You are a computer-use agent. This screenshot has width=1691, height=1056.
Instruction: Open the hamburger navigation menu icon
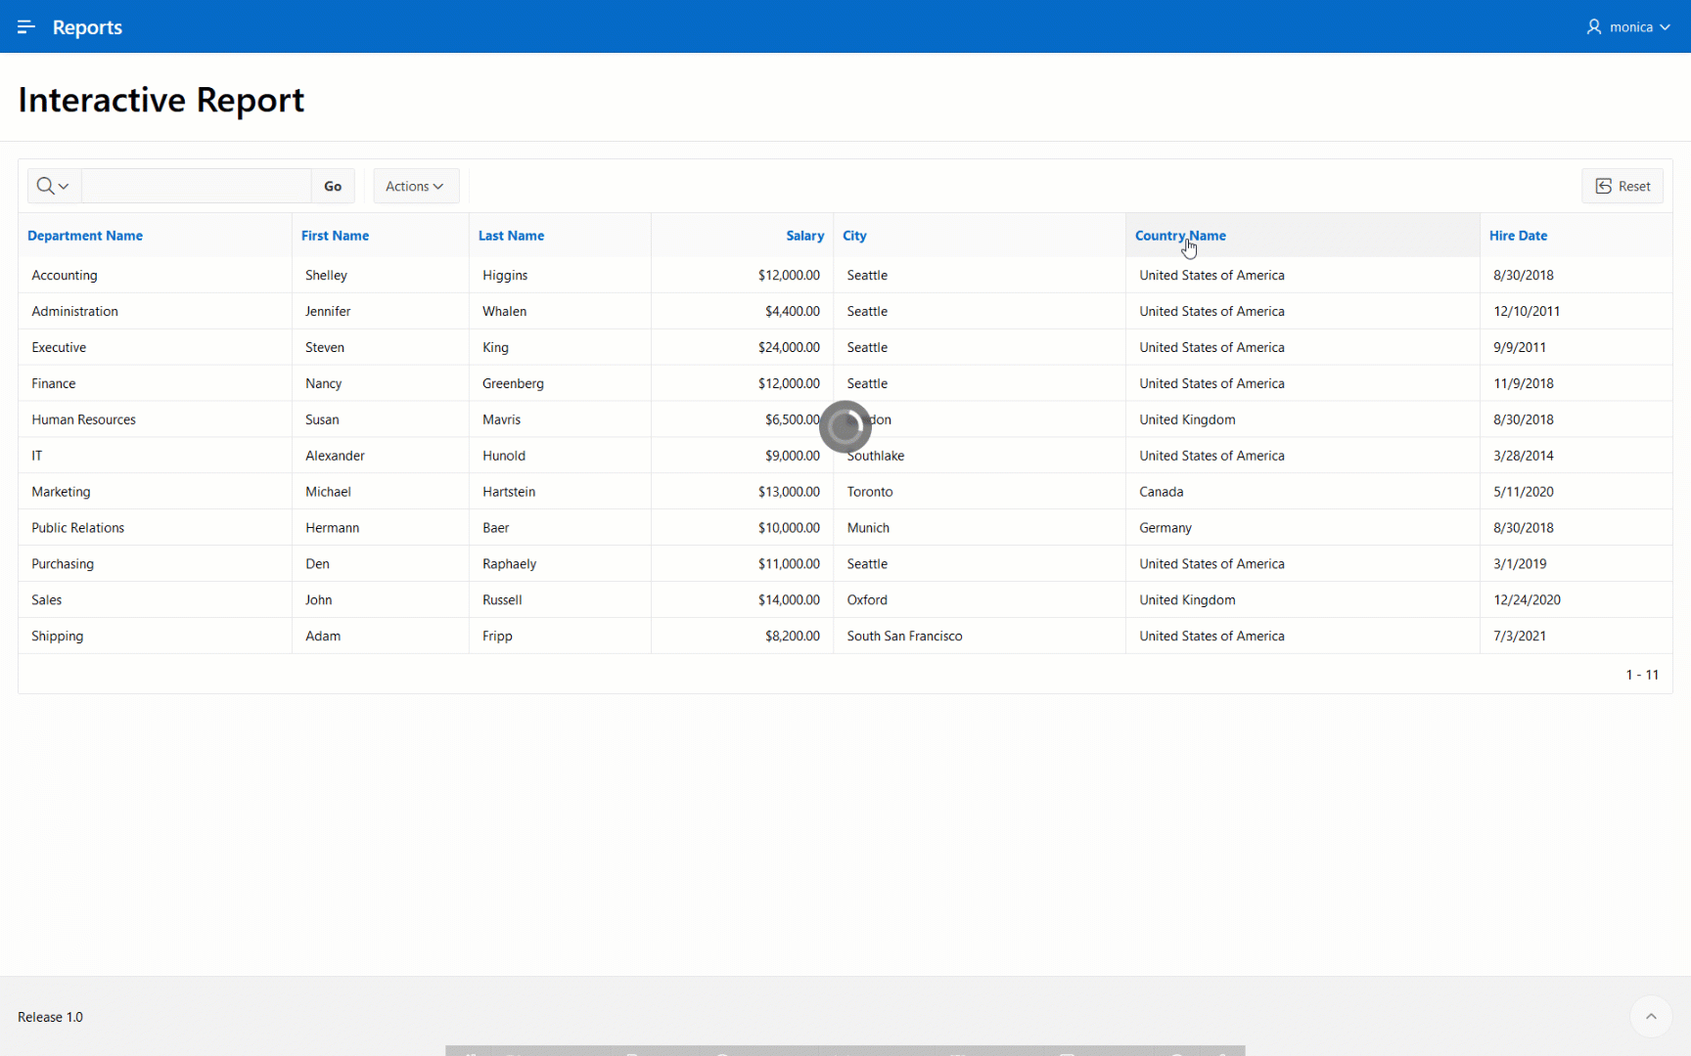[x=26, y=26]
